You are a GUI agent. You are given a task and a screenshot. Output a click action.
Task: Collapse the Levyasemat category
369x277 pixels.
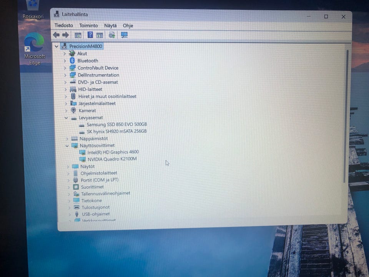(x=66, y=118)
